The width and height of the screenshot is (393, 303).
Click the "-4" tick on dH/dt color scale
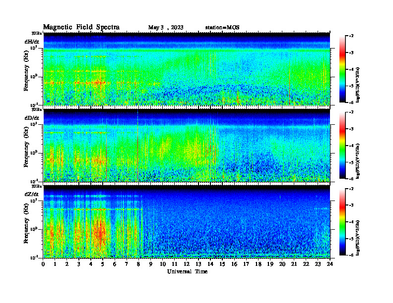tap(351, 69)
